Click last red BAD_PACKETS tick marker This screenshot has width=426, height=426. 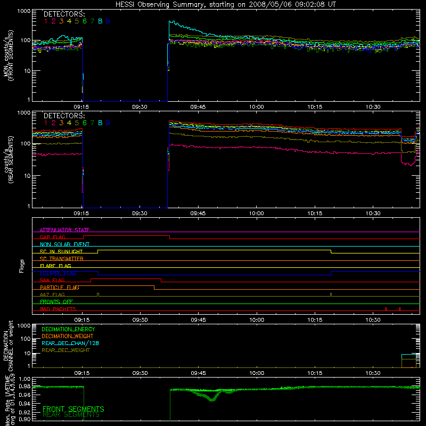tap(400, 309)
